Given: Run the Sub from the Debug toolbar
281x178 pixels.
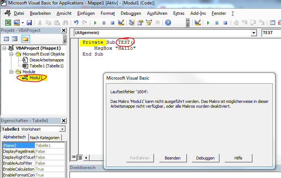Looking at the screenshot, I should click(208, 23).
